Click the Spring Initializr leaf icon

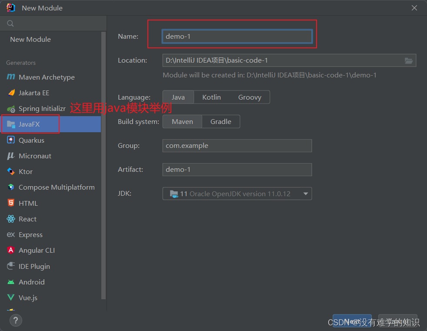click(x=11, y=109)
